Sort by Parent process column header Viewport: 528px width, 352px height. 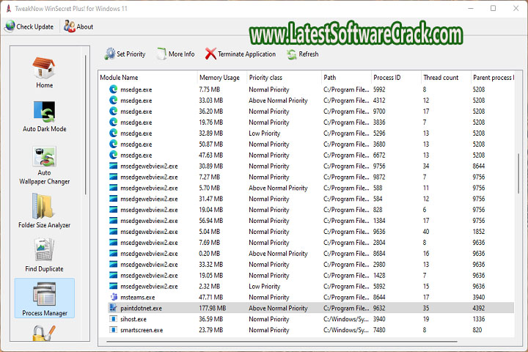493,78
